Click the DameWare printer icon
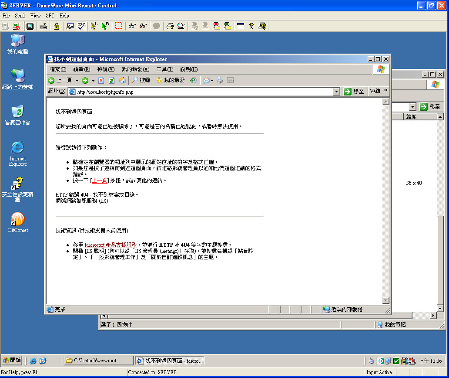Image resolution: width=449 pixels, height=378 pixels. tap(170, 26)
